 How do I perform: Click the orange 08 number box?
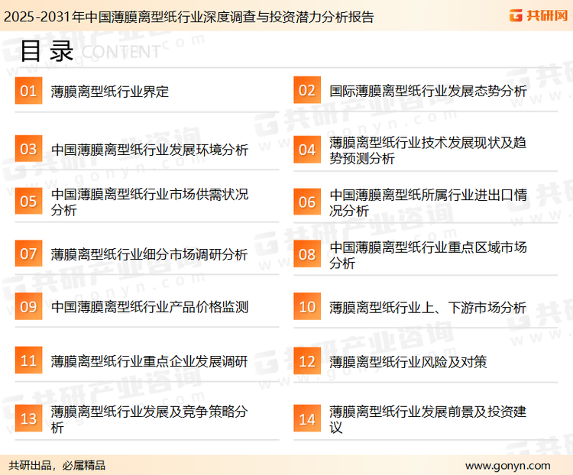(307, 254)
